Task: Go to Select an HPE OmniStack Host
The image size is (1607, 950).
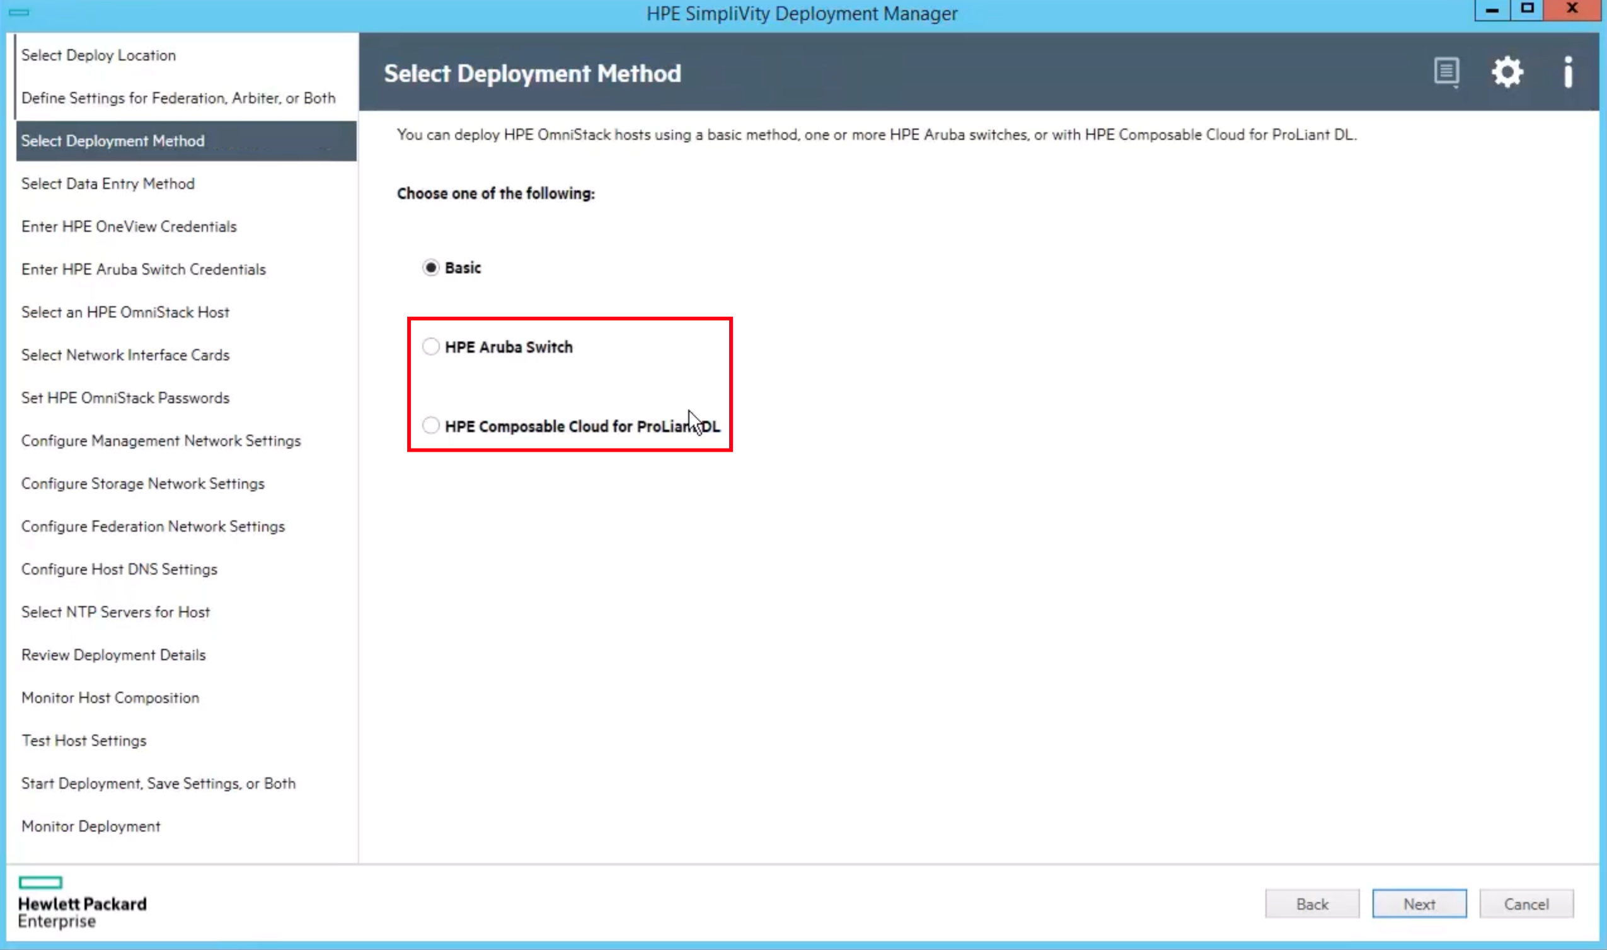Action: [125, 312]
